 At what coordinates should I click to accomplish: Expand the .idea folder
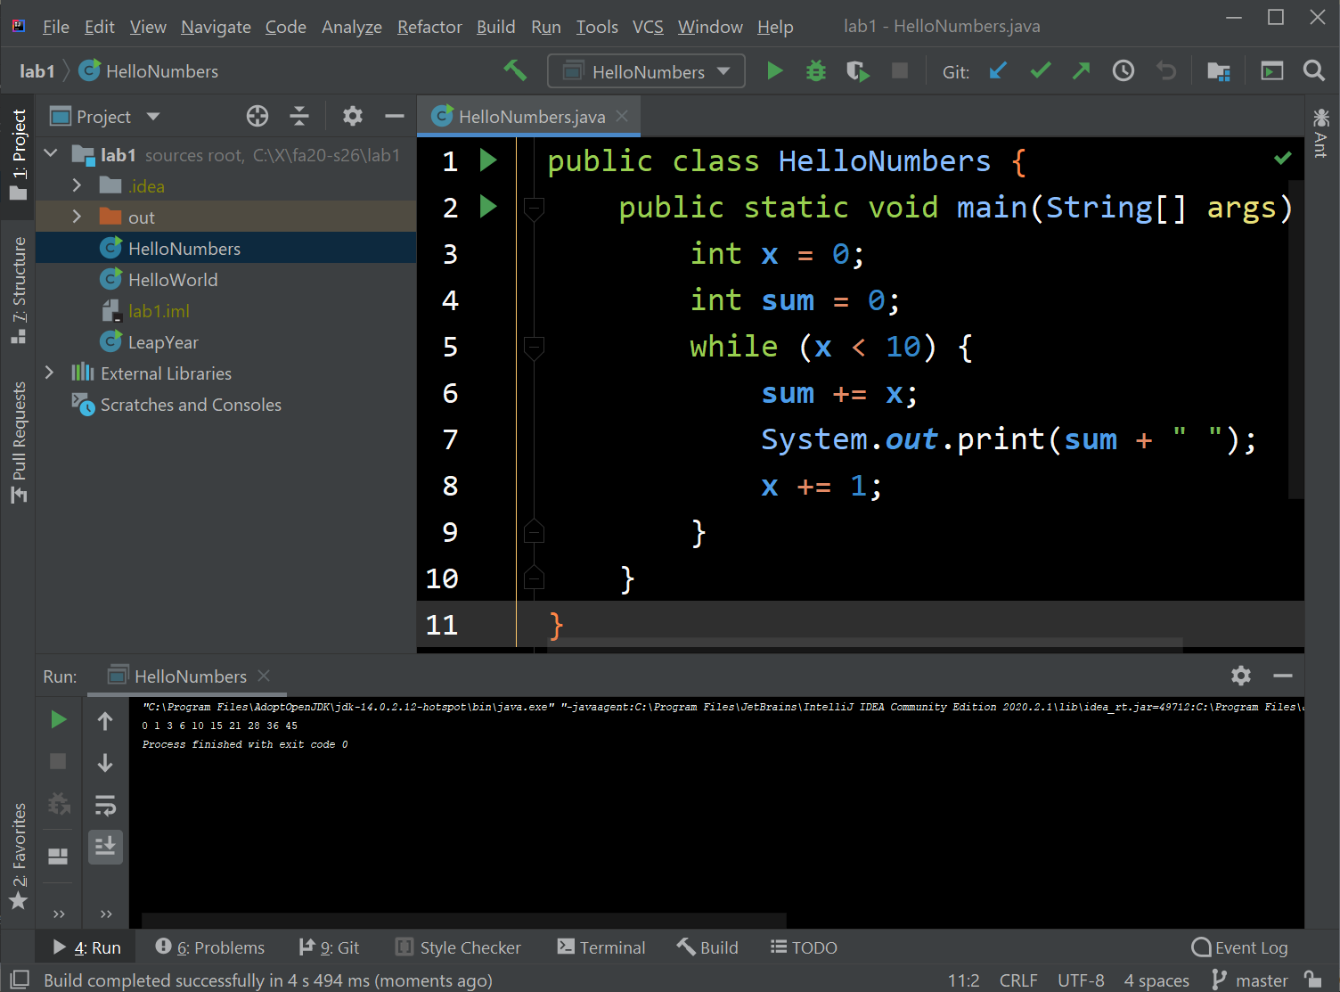(x=77, y=185)
